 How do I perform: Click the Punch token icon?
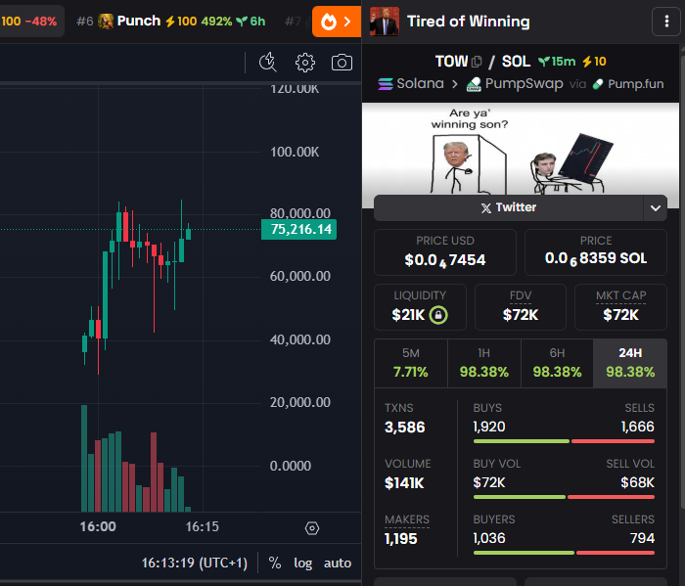click(x=106, y=21)
